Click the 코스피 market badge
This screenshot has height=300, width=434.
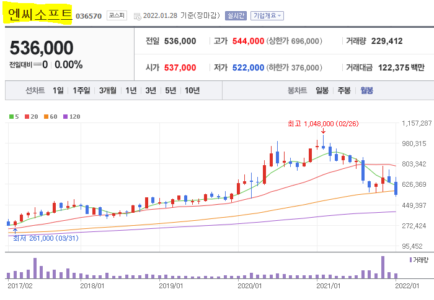tap(117, 15)
